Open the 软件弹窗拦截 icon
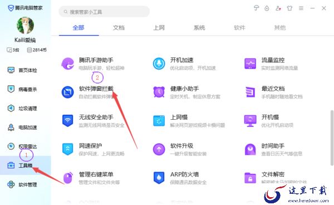Viewport: 334px width, 205px height. pos(68,92)
